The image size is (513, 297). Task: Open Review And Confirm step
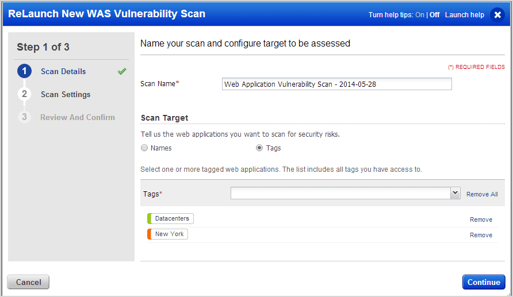(78, 117)
